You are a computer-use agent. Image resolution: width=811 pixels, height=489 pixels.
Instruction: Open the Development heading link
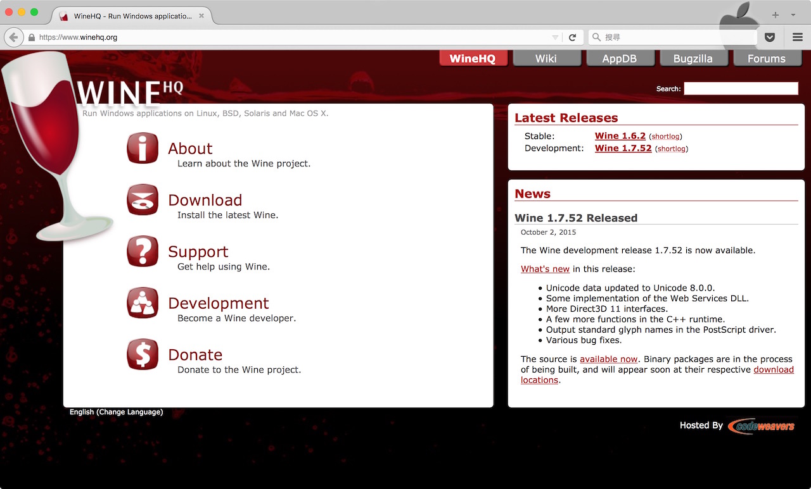219,303
